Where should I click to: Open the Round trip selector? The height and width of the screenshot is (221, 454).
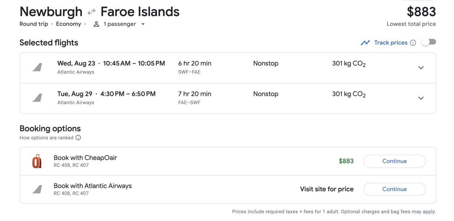tap(34, 24)
